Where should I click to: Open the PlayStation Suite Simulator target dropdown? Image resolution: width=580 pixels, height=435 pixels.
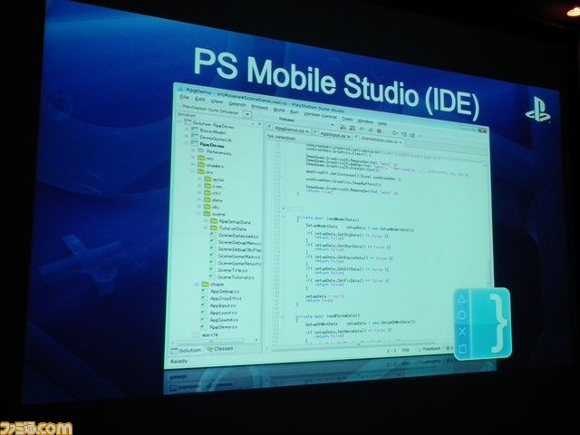tap(246, 114)
